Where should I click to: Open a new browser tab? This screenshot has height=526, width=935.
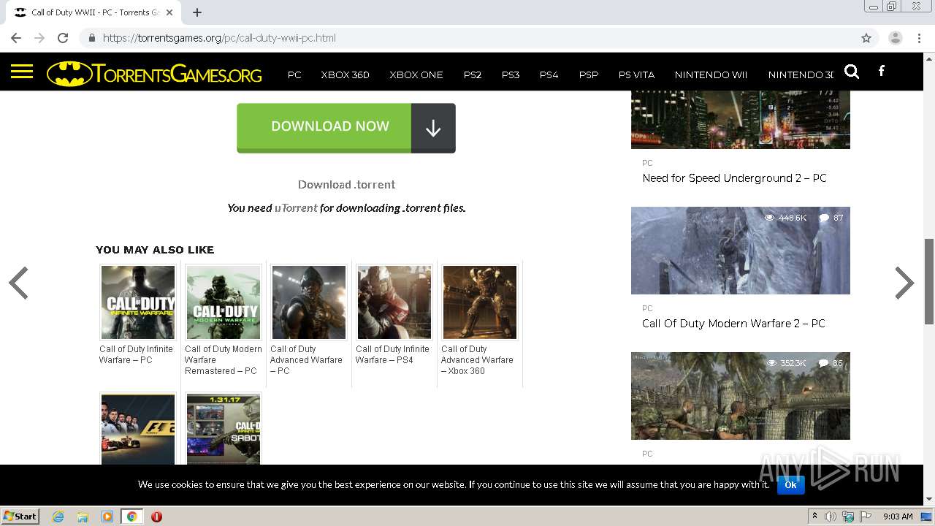tap(197, 12)
